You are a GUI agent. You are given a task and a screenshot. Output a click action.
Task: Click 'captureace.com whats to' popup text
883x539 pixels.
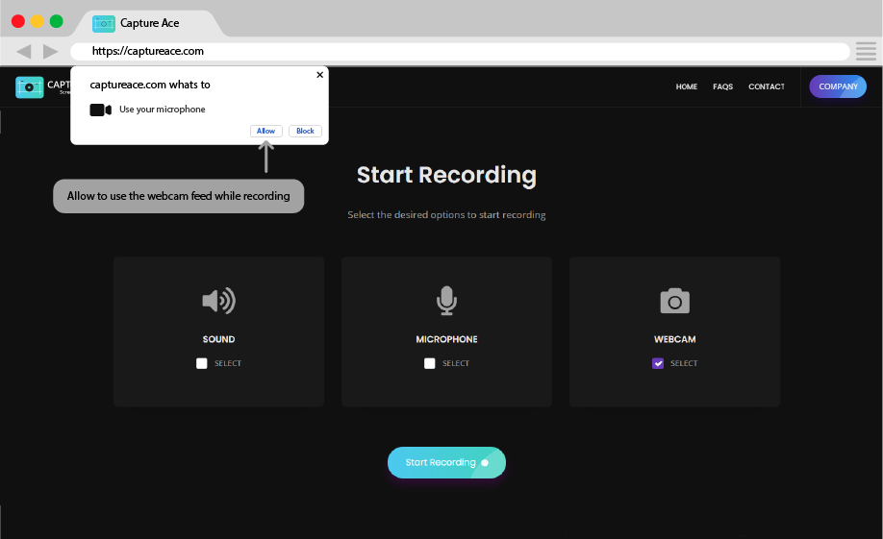150,85
